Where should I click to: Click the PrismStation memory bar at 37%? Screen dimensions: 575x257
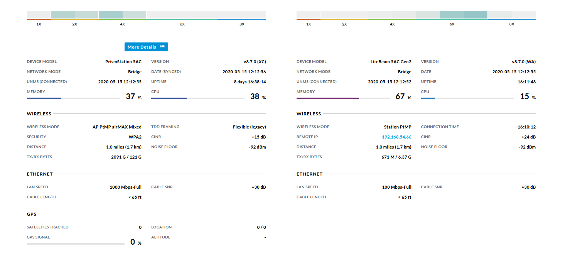(x=73, y=98)
